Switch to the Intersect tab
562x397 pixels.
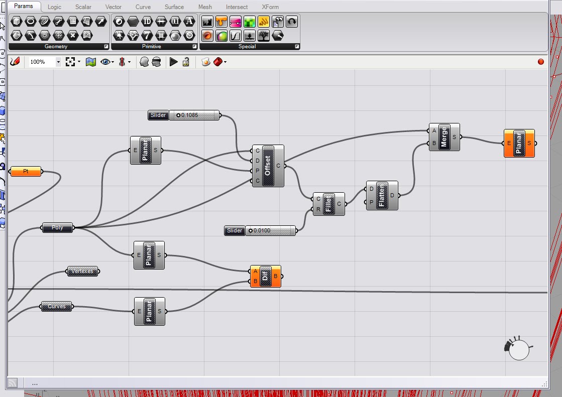click(x=237, y=7)
